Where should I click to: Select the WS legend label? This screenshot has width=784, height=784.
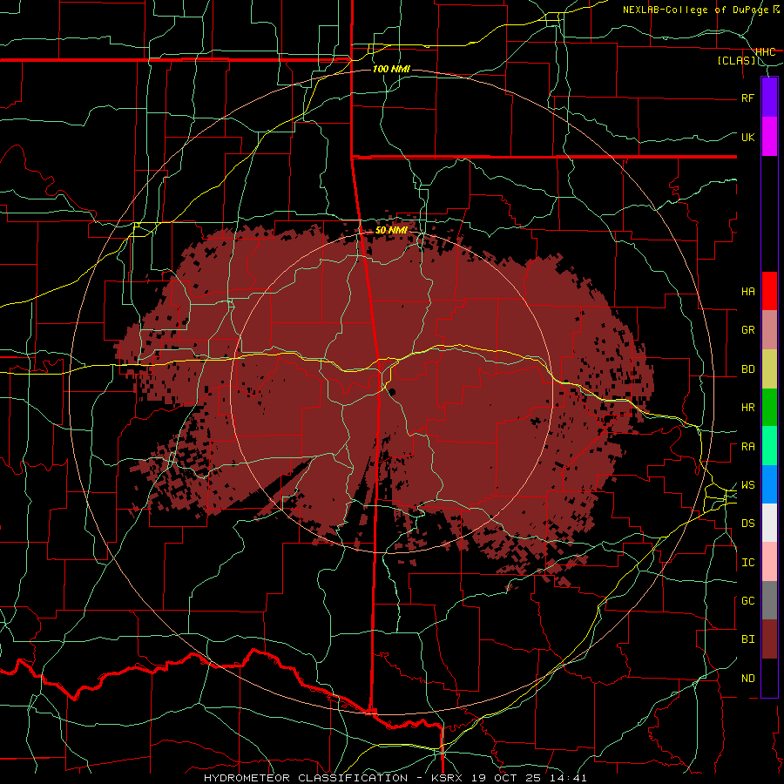[748, 485]
